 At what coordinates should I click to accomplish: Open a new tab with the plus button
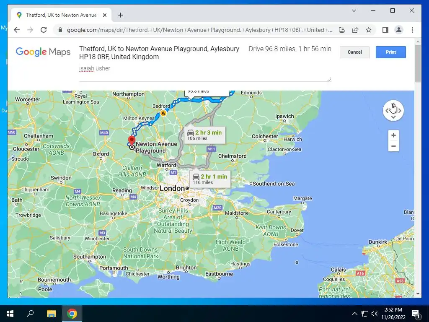coord(120,15)
